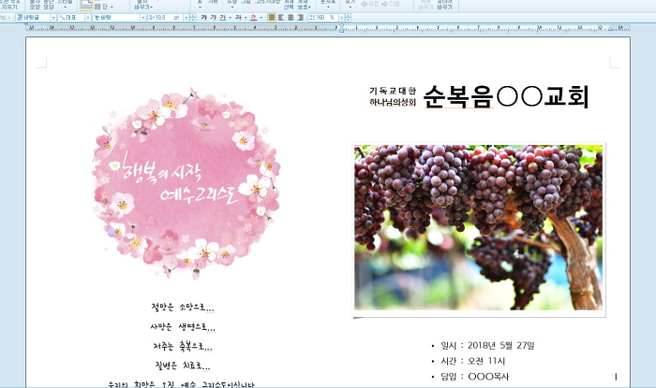
Task: Click the first-line indent marker on ruler
Action: pos(341,27)
